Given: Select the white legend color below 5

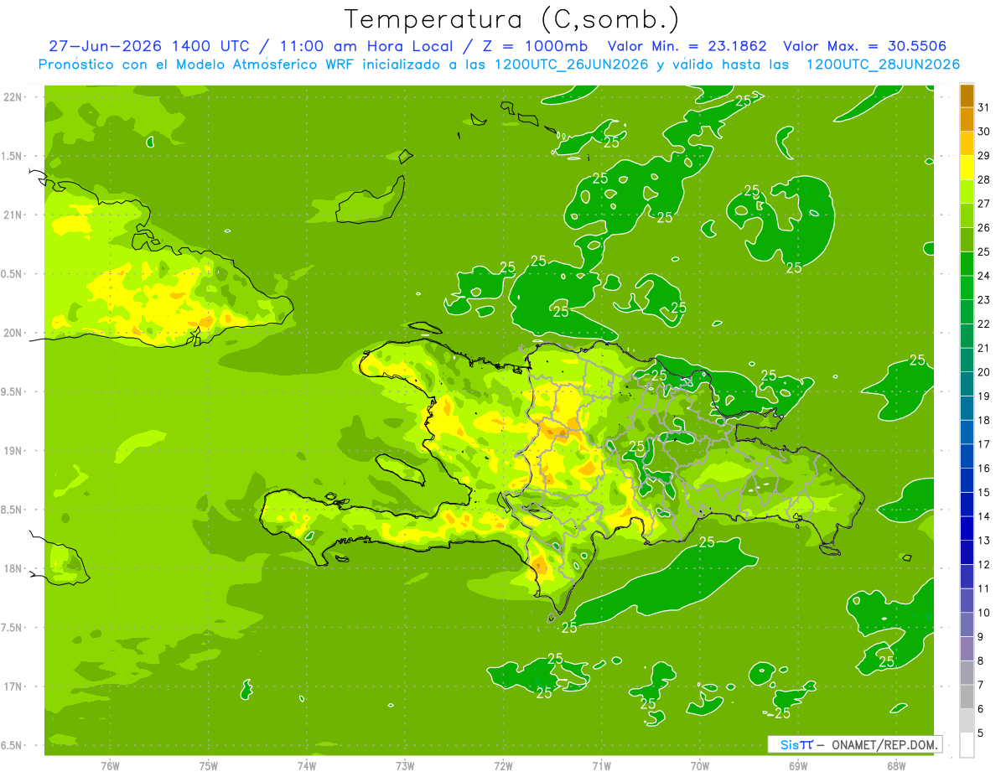Looking at the screenshot, I should coord(967,745).
